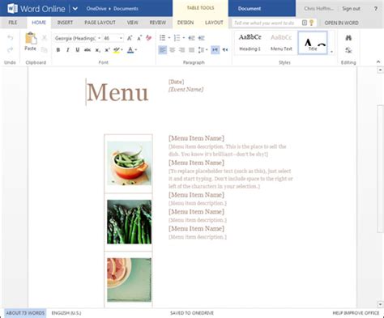Expand the numbering style dropdown arrow

[x=184, y=38]
